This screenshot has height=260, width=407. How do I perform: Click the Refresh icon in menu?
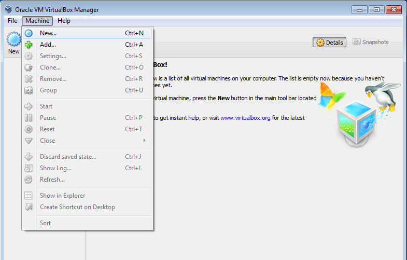point(29,180)
